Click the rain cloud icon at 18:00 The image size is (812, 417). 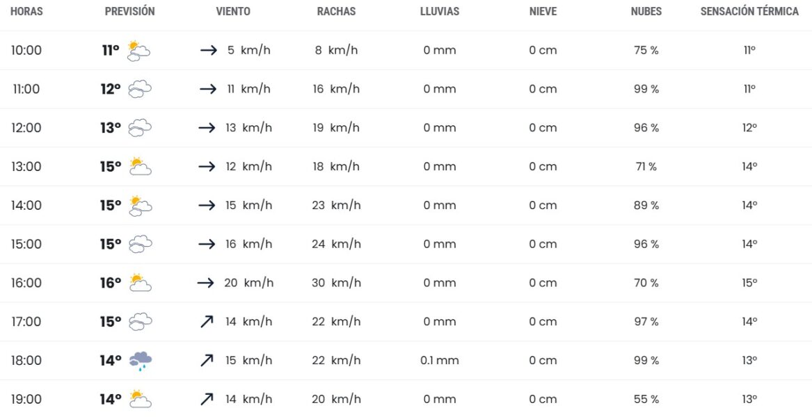(x=140, y=361)
